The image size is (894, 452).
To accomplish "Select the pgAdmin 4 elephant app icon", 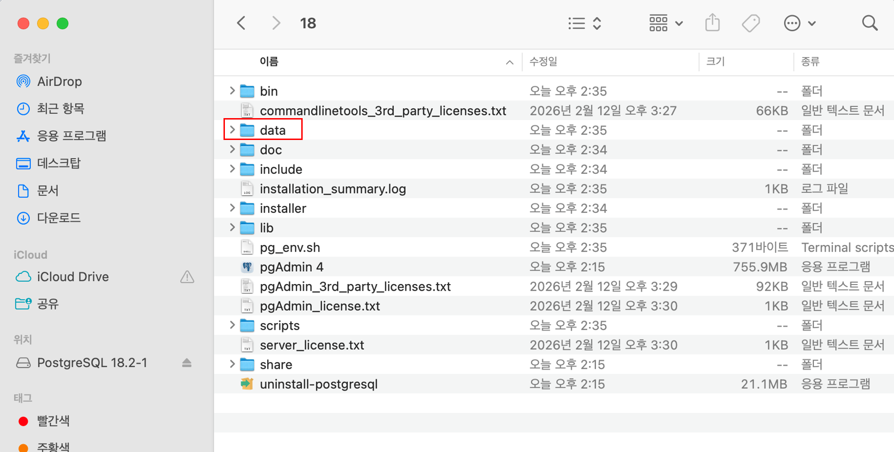I will pos(247,267).
